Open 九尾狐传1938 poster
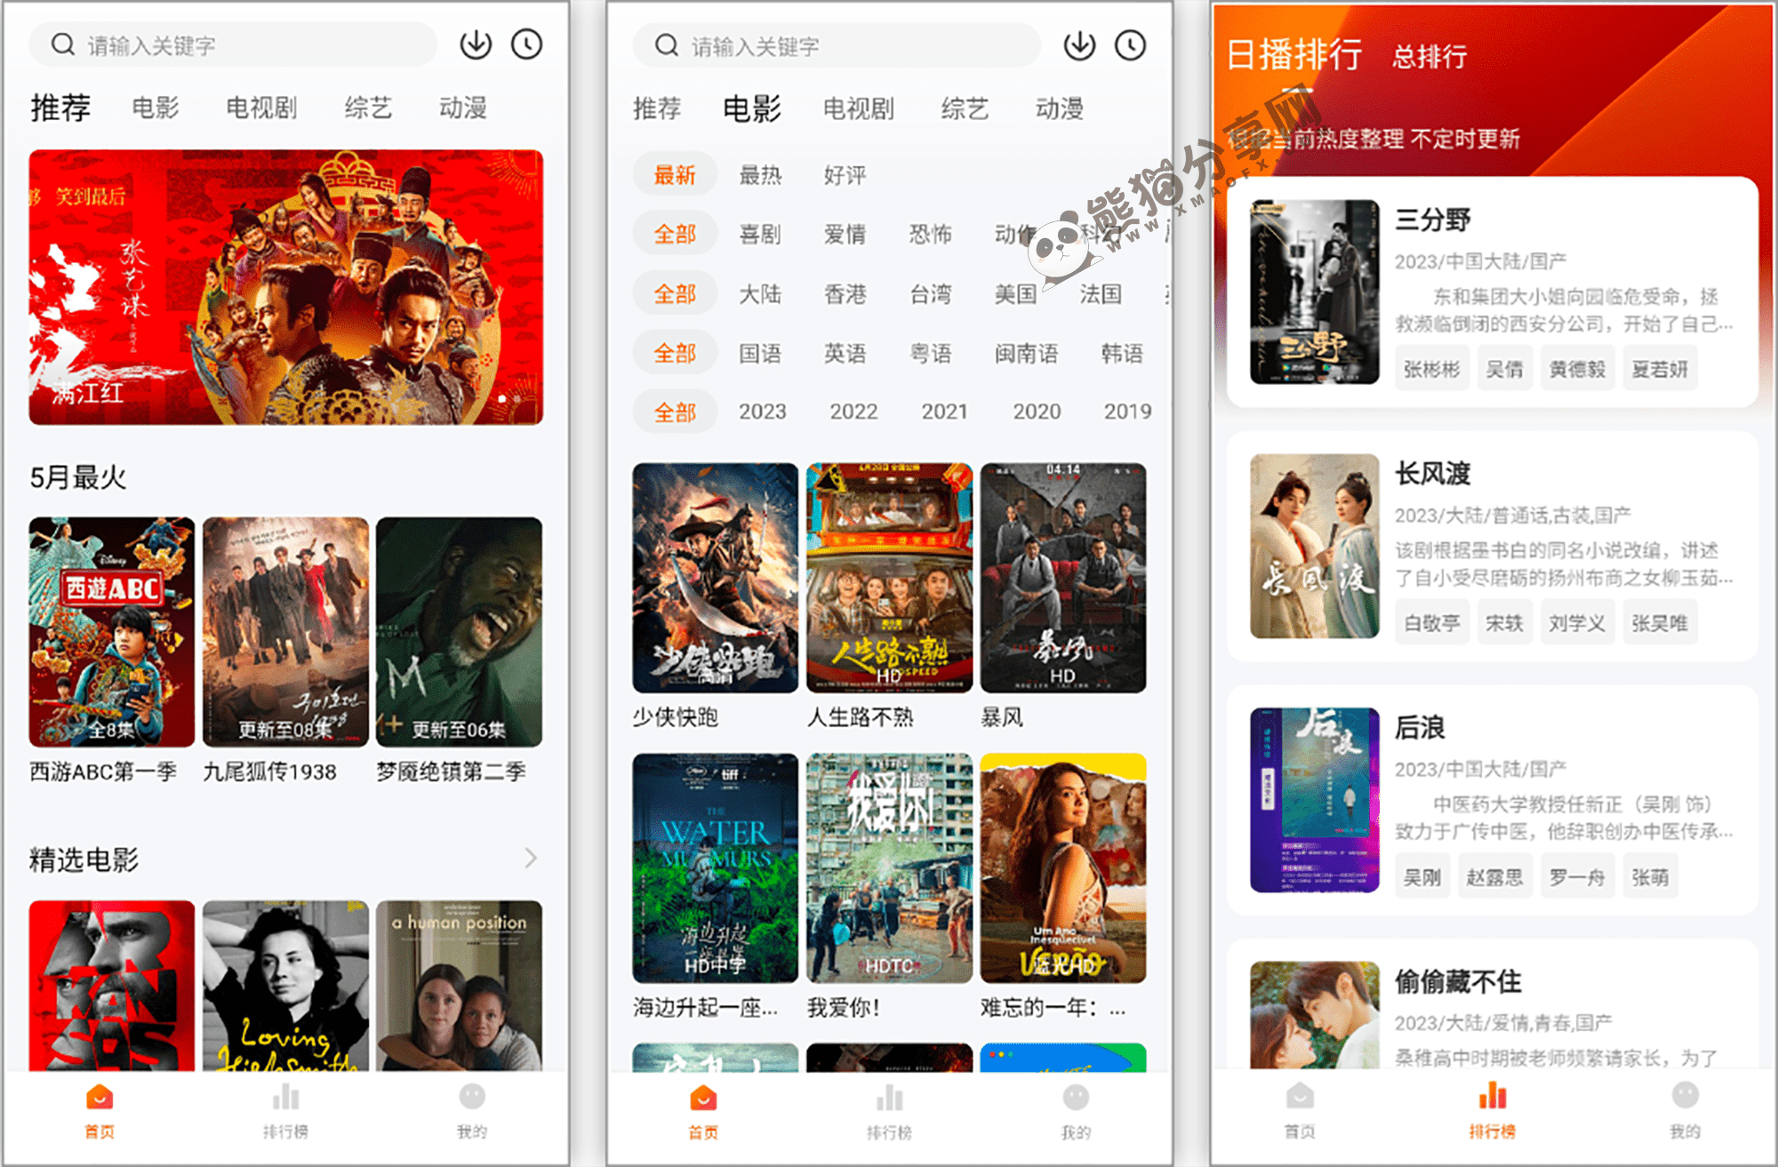 (x=285, y=632)
